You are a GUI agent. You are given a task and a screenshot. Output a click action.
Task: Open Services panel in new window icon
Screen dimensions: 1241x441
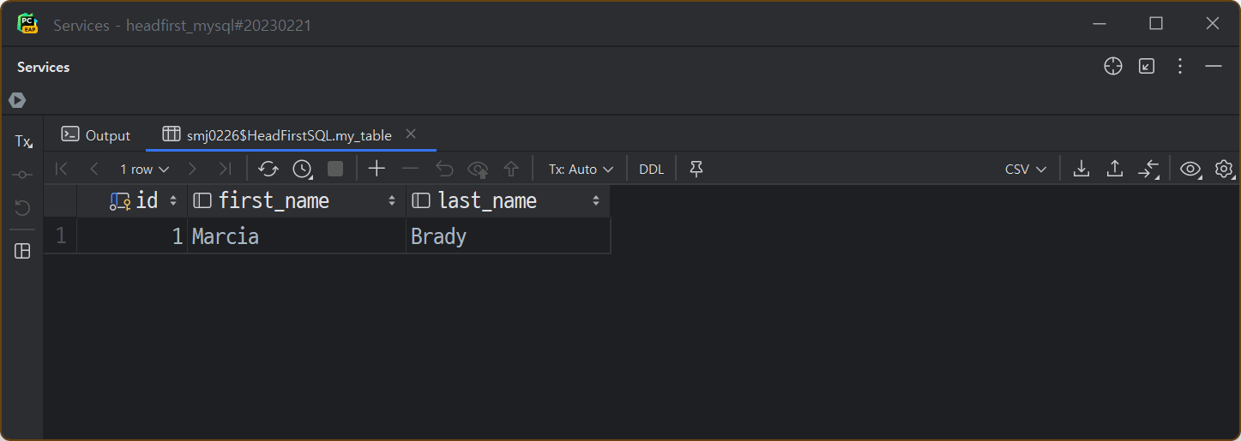1147,66
